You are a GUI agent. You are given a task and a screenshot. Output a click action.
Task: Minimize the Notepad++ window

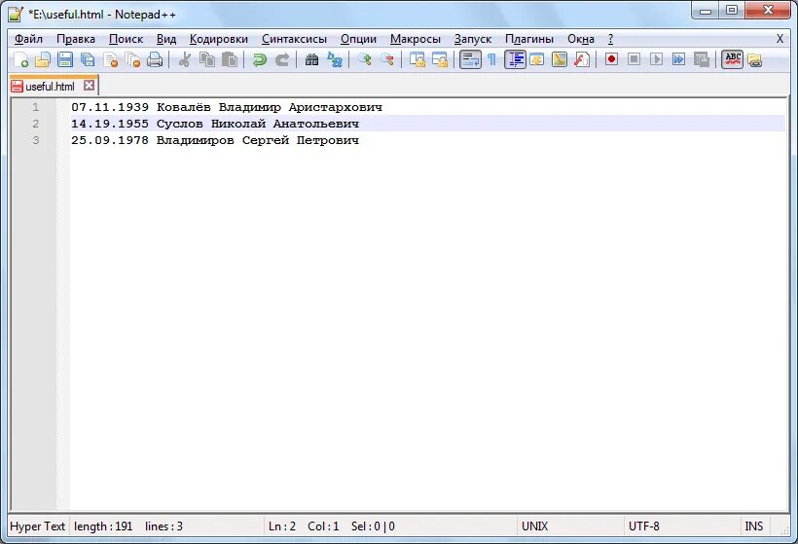706,10
